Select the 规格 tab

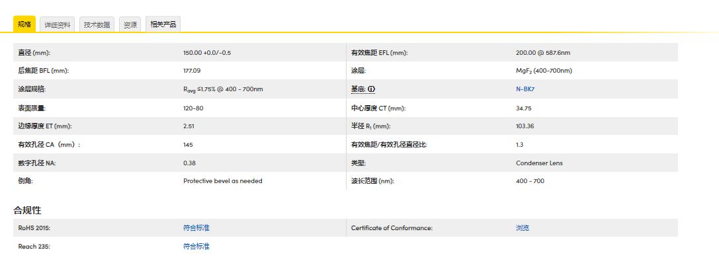click(24, 24)
